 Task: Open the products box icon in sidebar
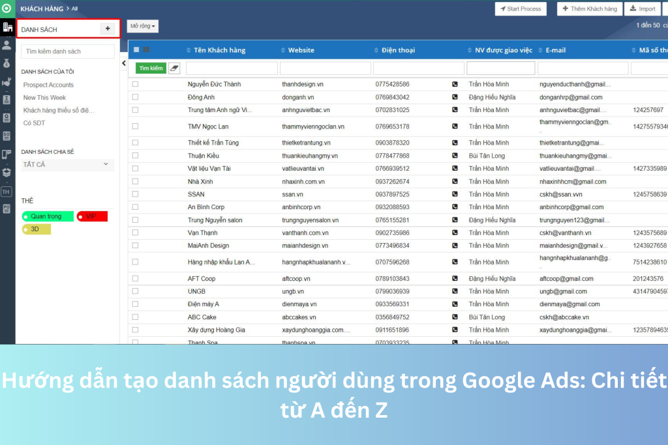(7, 172)
